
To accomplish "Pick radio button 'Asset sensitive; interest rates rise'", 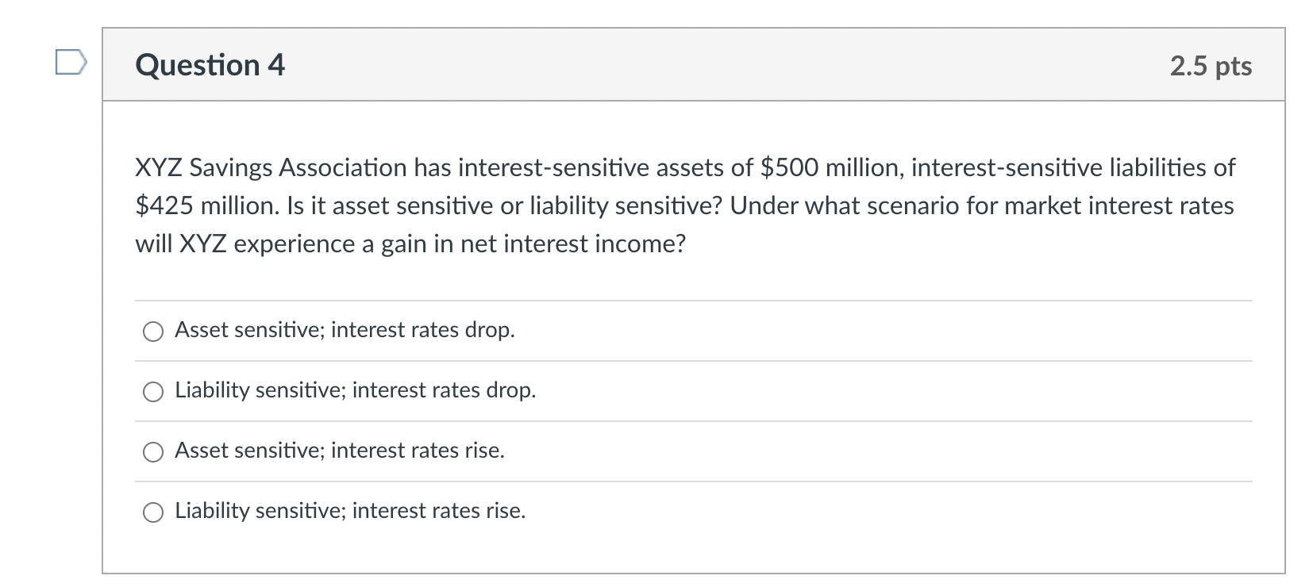I will pos(153,452).
